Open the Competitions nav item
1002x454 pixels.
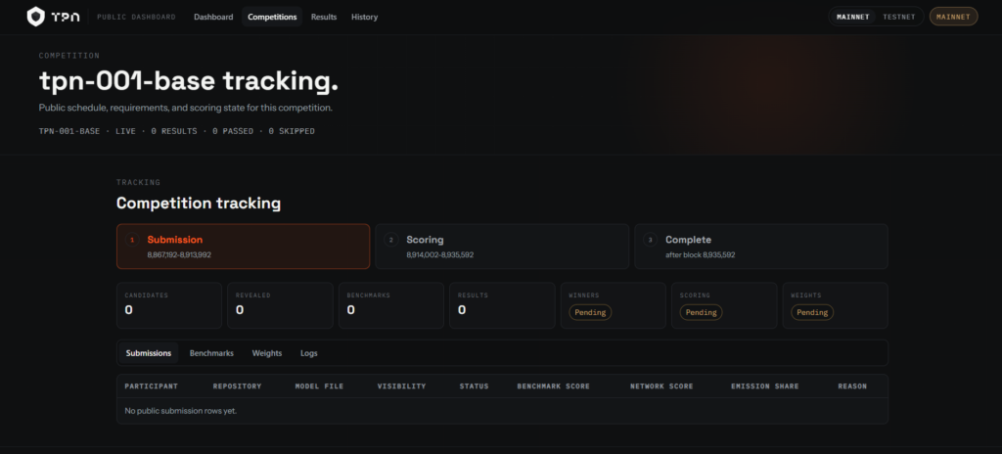click(x=272, y=17)
